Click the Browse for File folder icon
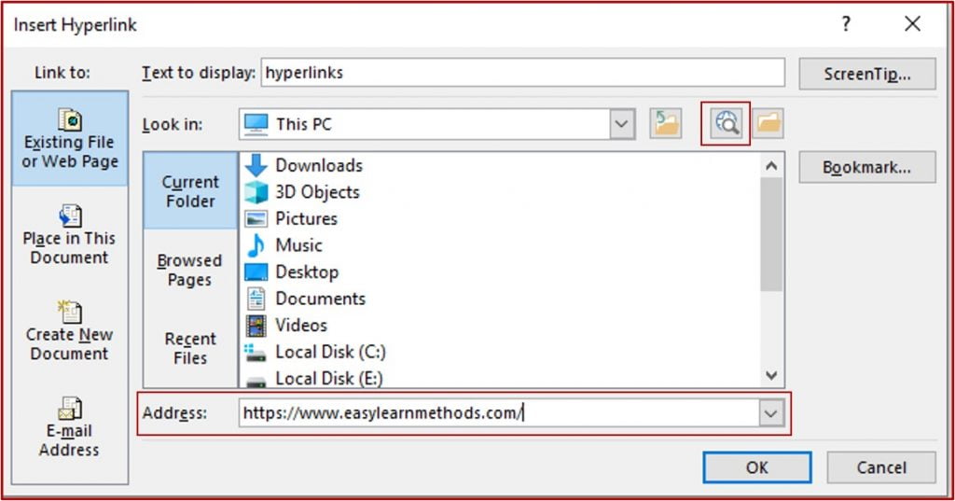The height and width of the screenshot is (501, 955). 768,123
